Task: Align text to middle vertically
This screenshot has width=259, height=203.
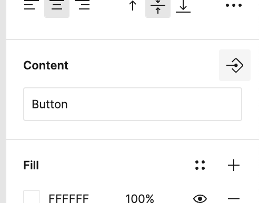Action: [158, 6]
